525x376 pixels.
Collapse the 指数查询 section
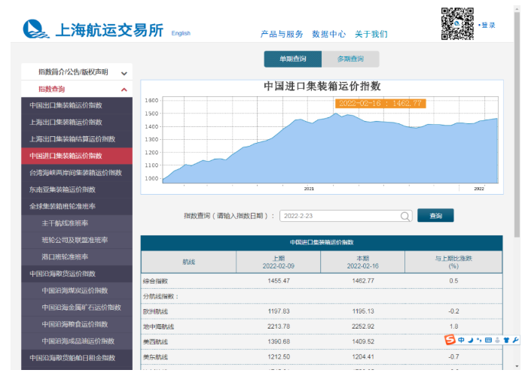point(77,89)
